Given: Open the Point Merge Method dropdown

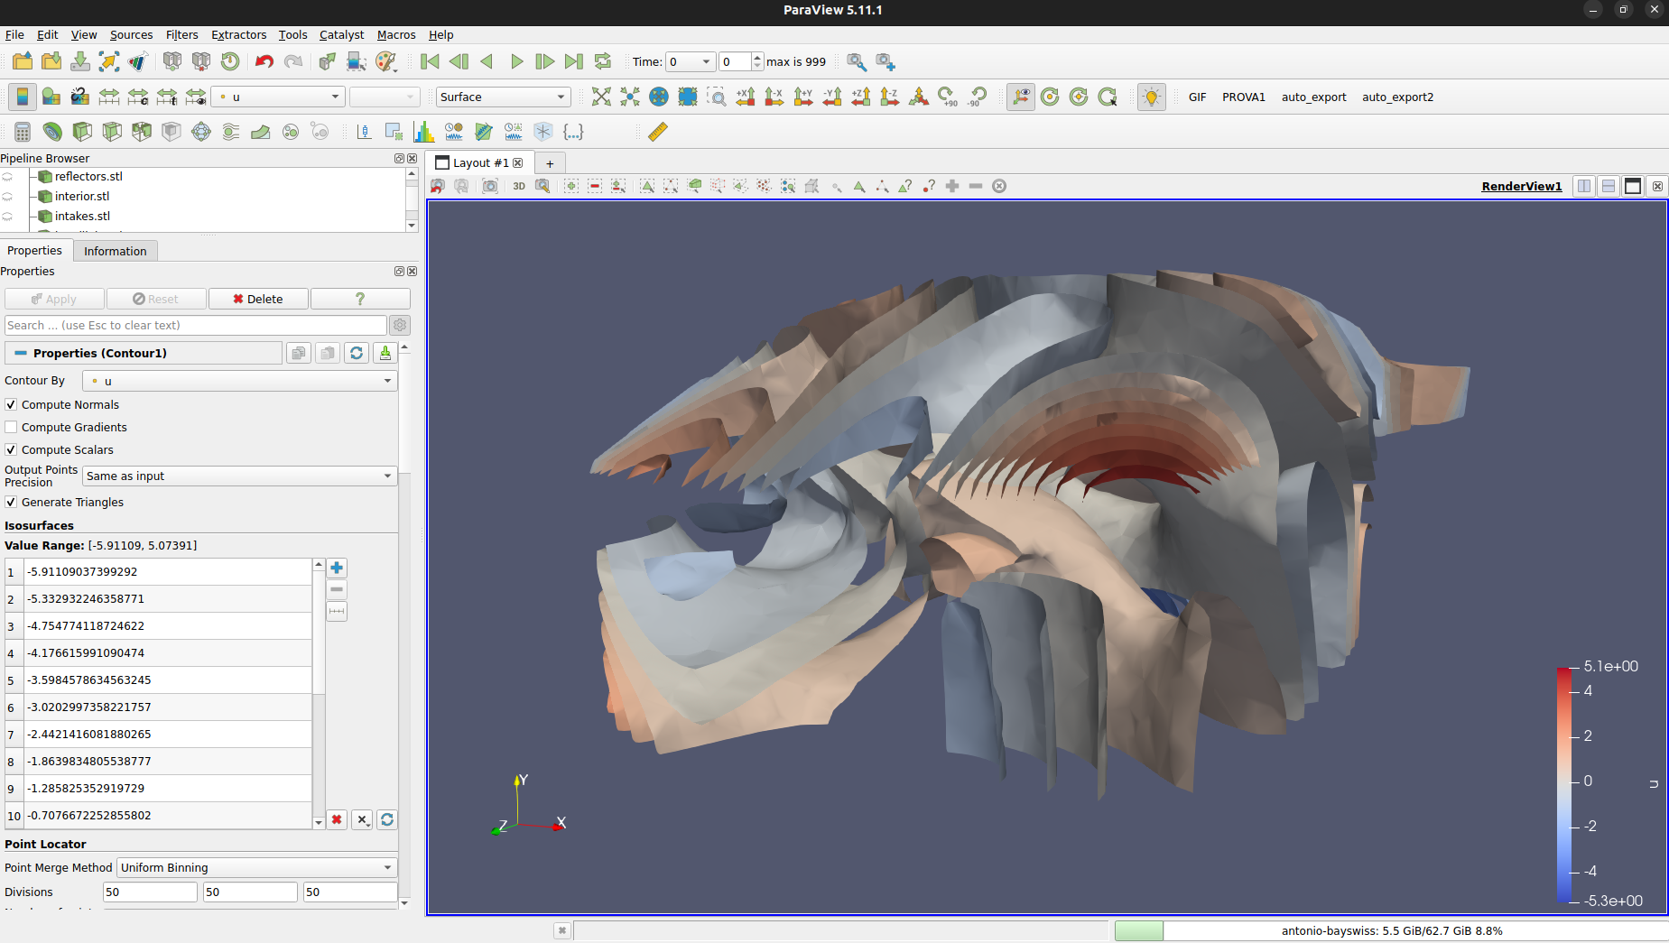Looking at the screenshot, I should (x=255, y=867).
